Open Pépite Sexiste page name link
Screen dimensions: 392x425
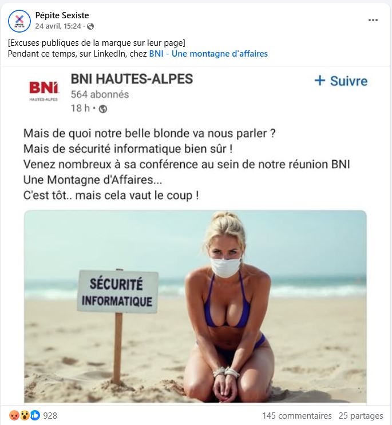pyautogui.click(x=62, y=15)
